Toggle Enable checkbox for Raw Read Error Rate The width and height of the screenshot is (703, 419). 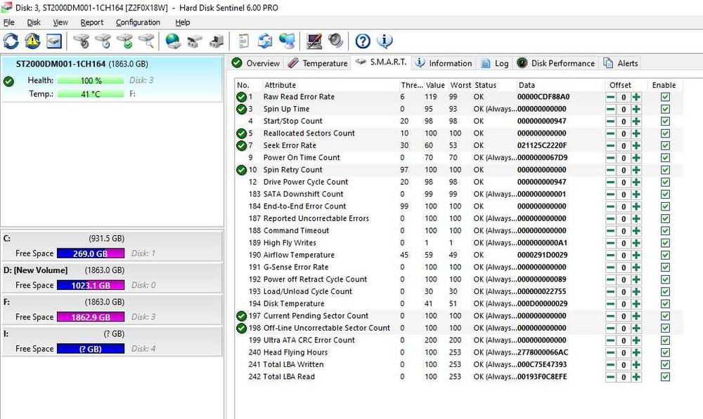(x=665, y=97)
